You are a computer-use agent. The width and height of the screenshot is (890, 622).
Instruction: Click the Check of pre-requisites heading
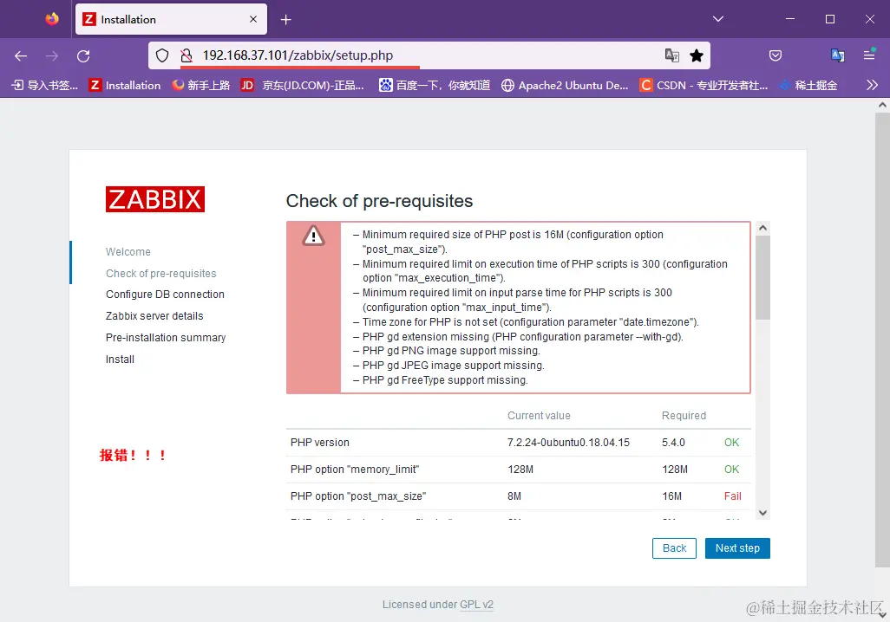379,201
